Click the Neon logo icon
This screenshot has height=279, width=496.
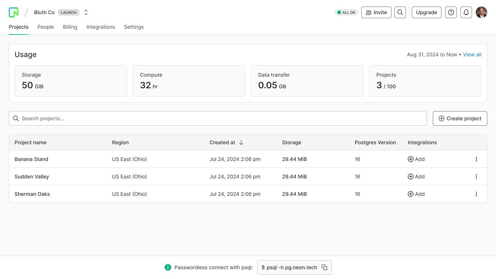click(13, 12)
